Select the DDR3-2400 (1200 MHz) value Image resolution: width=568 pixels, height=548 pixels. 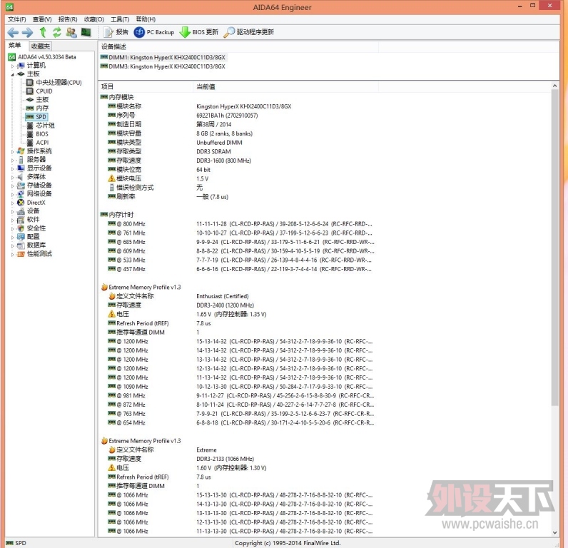pyautogui.click(x=225, y=305)
